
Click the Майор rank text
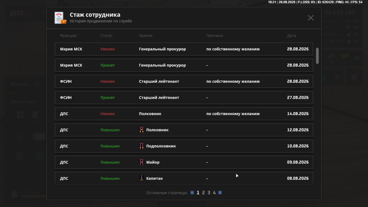pyautogui.click(x=153, y=162)
